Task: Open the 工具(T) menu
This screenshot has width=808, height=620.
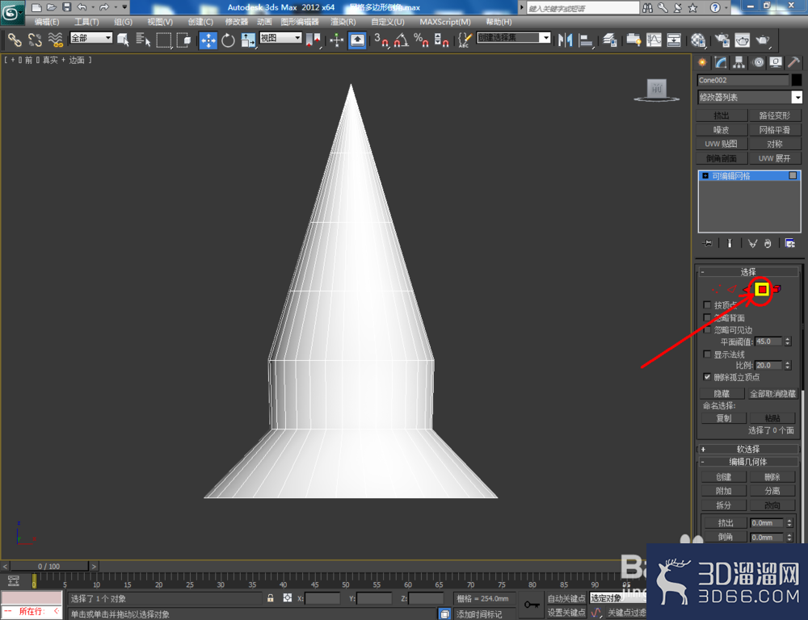Action: point(86,22)
